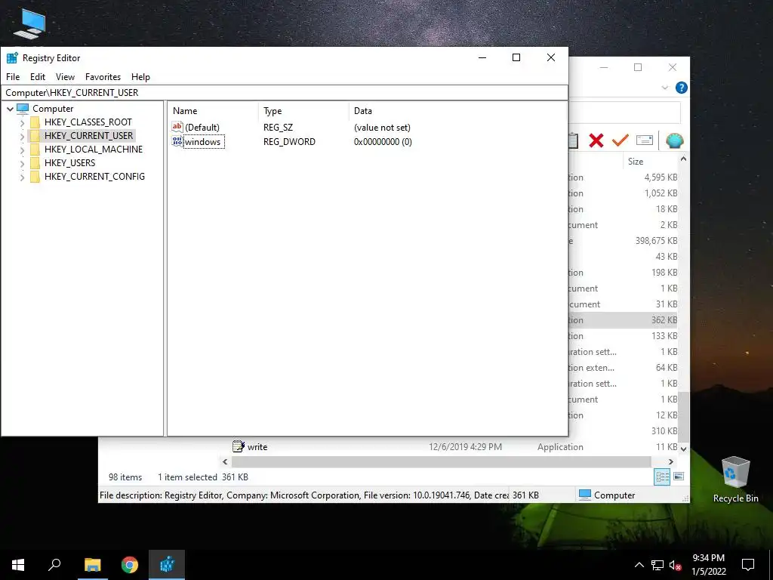This screenshot has height=580, width=773.
Task: Sort by the Type column header
Action: click(303, 111)
